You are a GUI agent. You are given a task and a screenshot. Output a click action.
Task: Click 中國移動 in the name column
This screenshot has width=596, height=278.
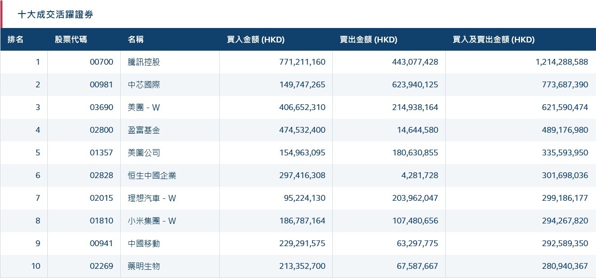click(x=142, y=243)
